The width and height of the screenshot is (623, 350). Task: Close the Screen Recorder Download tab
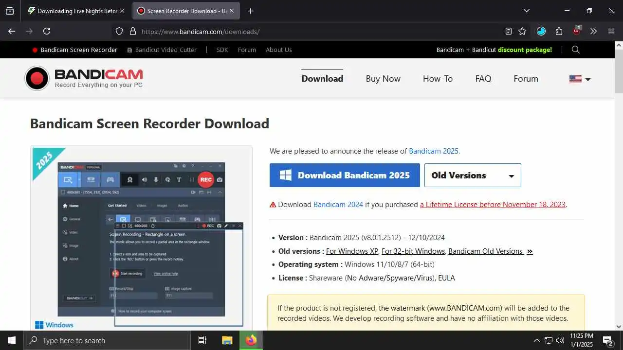pyautogui.click(x=232, y=11)
